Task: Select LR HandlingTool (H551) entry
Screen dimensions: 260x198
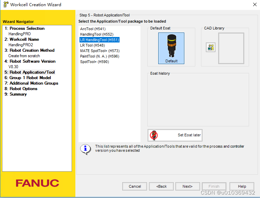Action: click(x=99, y=40)
